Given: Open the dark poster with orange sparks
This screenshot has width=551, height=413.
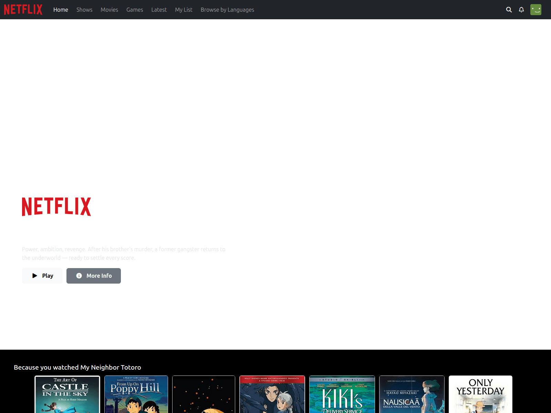Looking at the screenshot, I should tap(204, 394).
